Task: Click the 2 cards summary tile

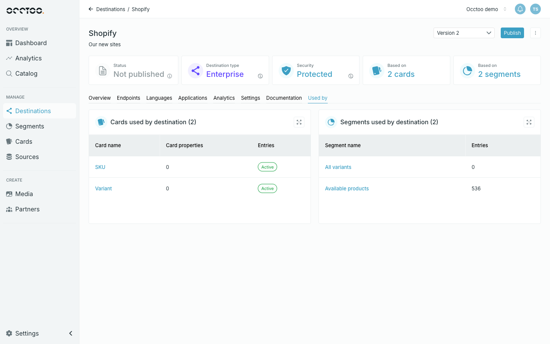Action: [x=406, y=70]
